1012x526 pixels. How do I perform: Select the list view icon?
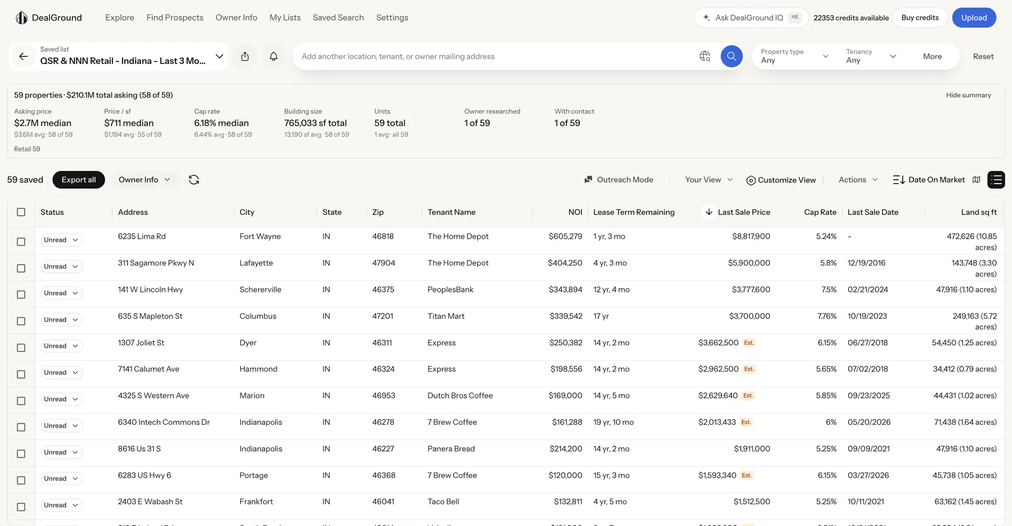pos(996,180)
